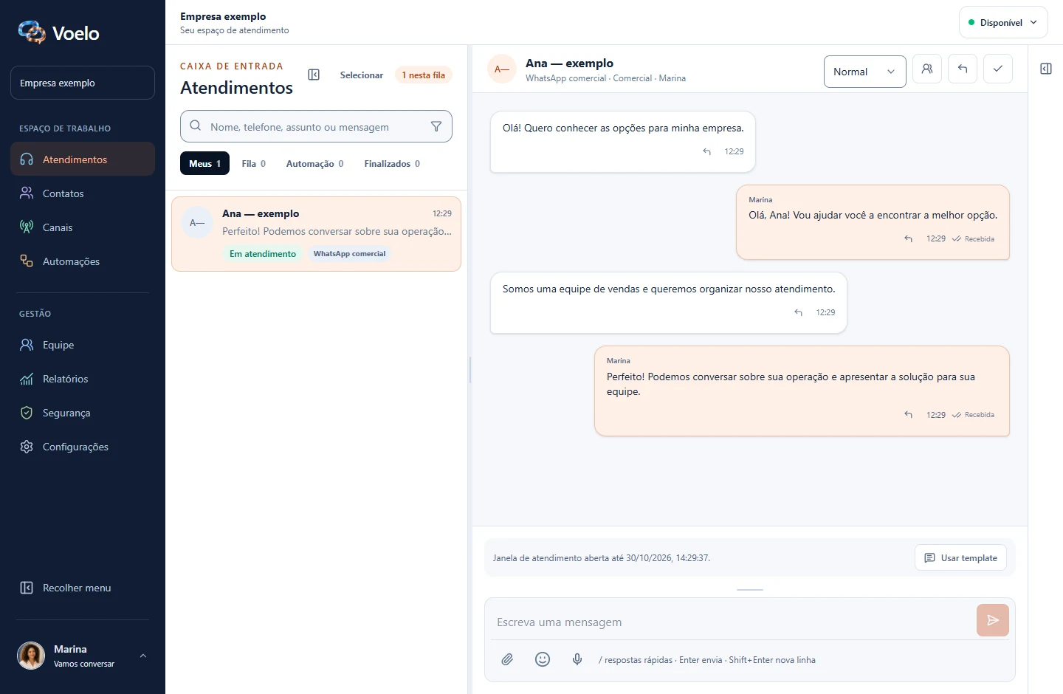Switch to the Automação tab
Viewport: 1063px width, 694px height.
[314, 163]
